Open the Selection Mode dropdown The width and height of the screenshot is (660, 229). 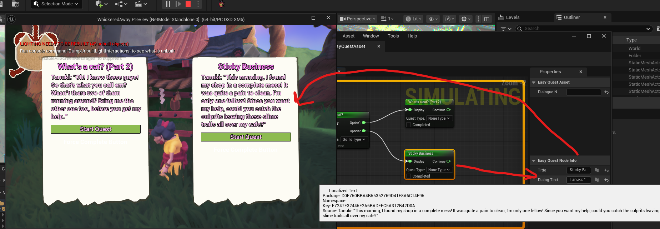click(57, 4)
